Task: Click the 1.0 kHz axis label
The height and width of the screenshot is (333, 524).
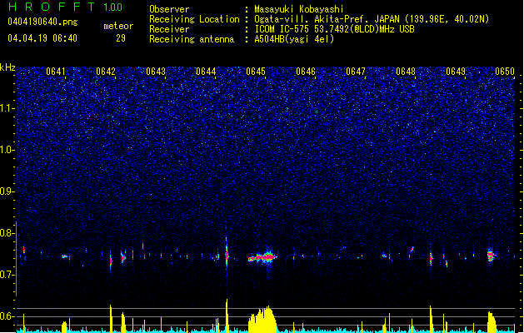Action: click(7, 150)
